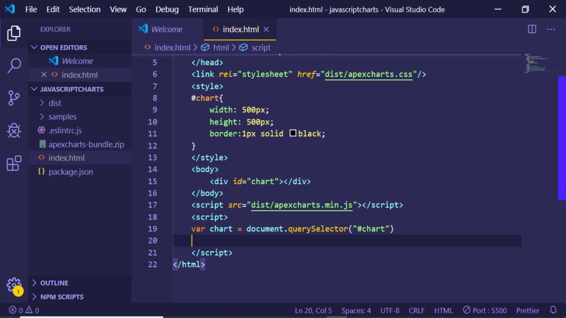Open the Explorer view in activity bar

[14, 33]
